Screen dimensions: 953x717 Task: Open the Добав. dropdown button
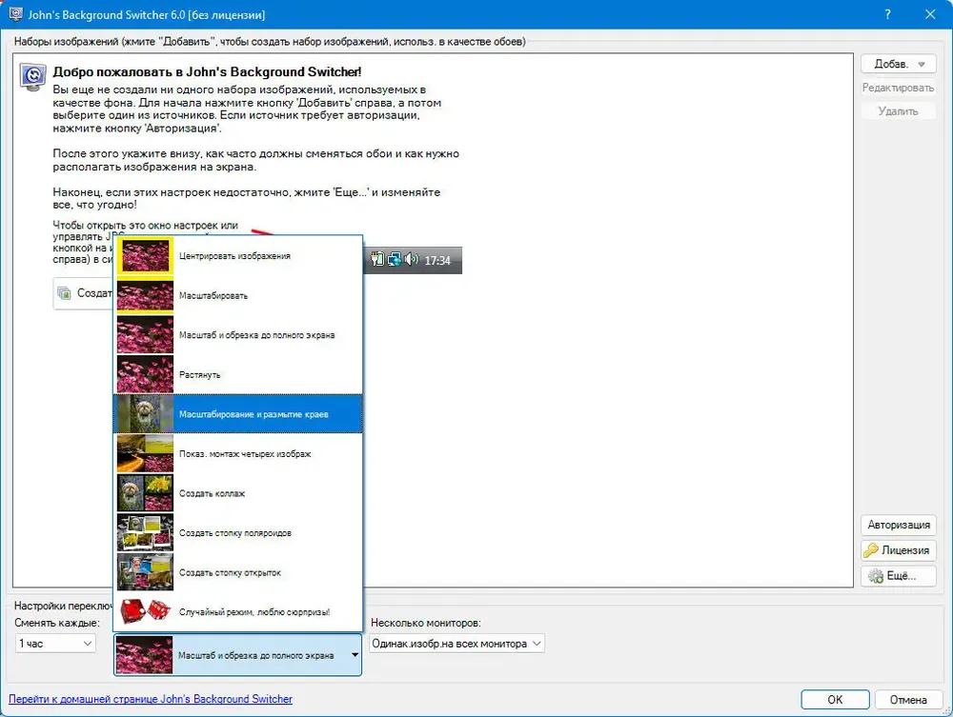click(x=898, y=64)
